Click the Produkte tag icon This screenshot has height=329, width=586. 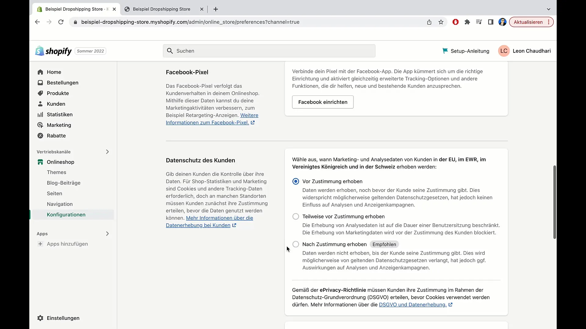pyautogui.click(x=40, y=93)
